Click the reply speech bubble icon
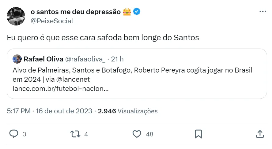 click(14, 134)
